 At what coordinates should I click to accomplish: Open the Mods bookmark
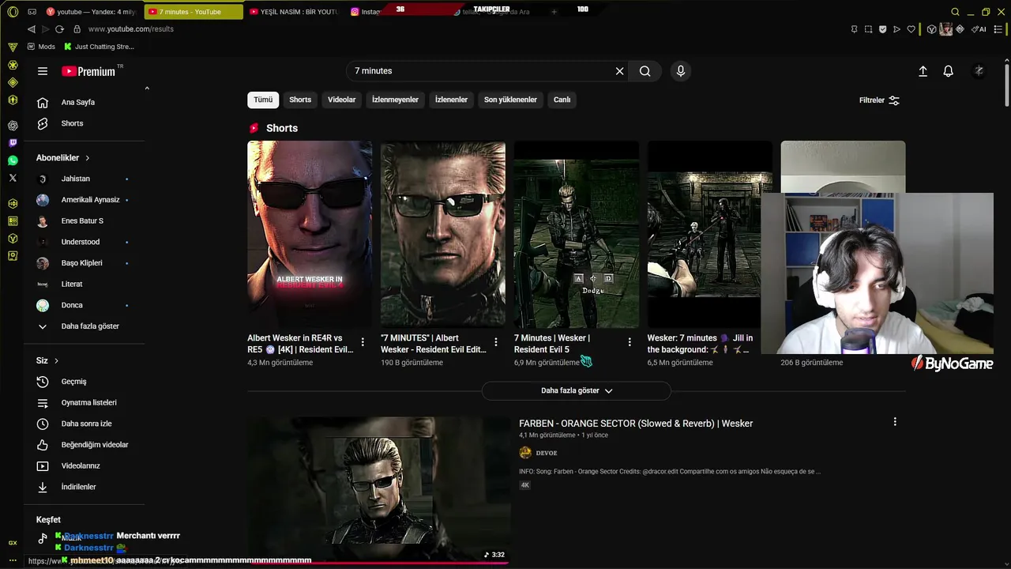pyautogui.click(x=41, y=47)
